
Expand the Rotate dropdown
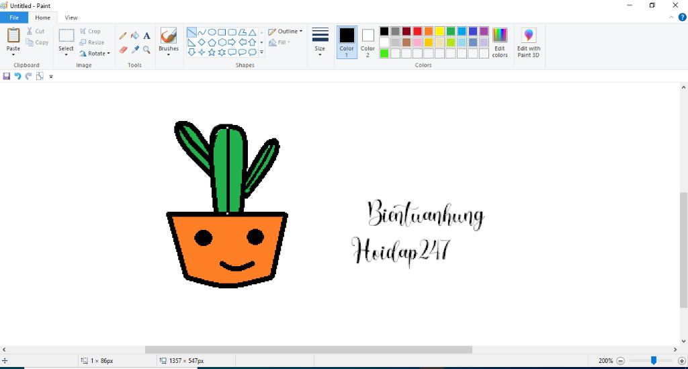pos(108,54)
